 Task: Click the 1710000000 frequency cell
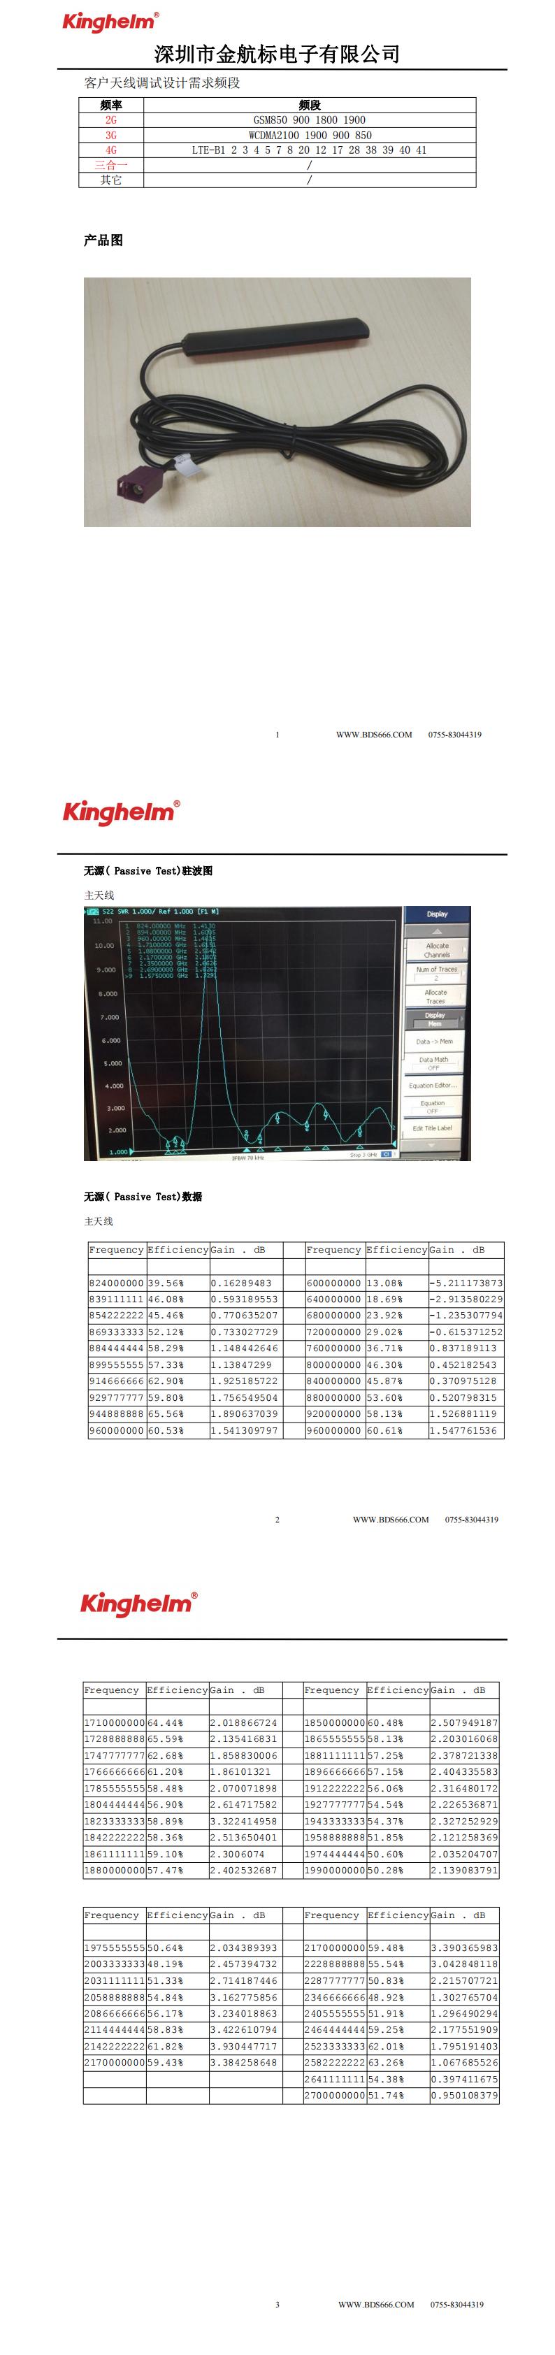coord(115,1722)
